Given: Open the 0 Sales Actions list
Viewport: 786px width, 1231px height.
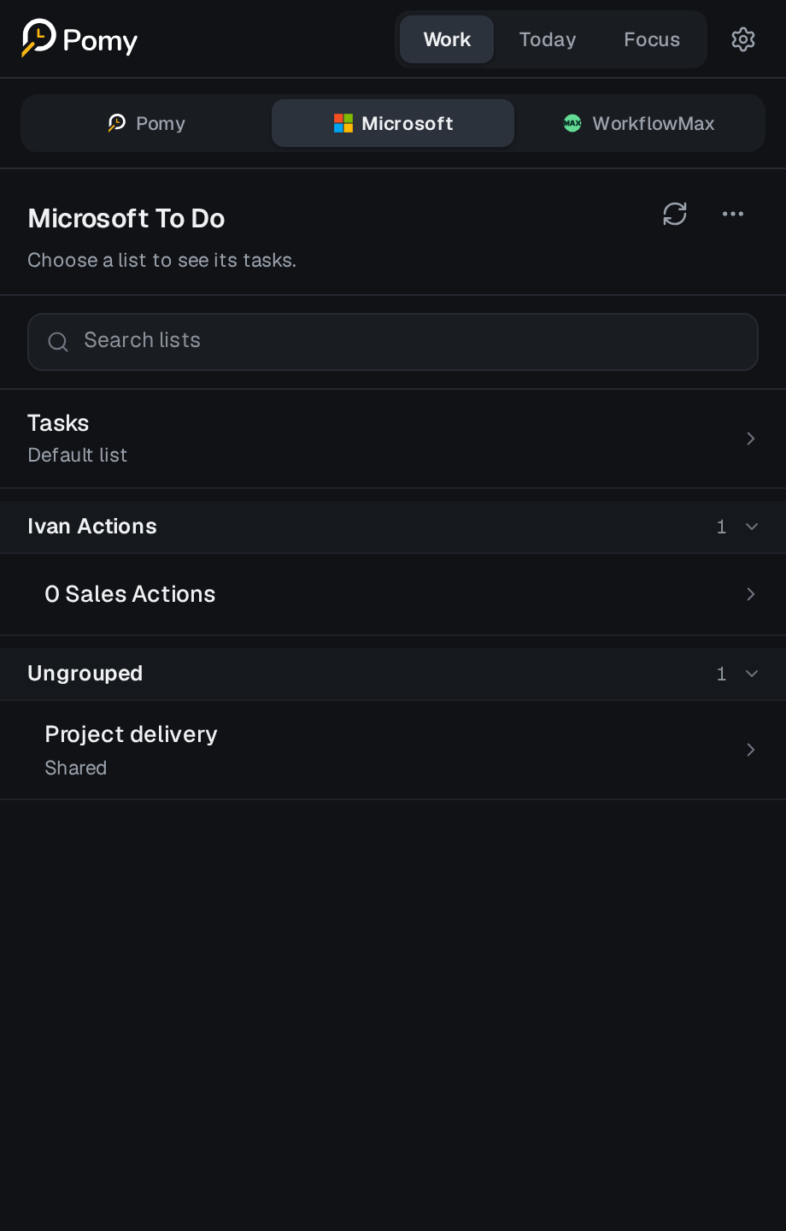Looking at the screenshot, I should (393, 594).
